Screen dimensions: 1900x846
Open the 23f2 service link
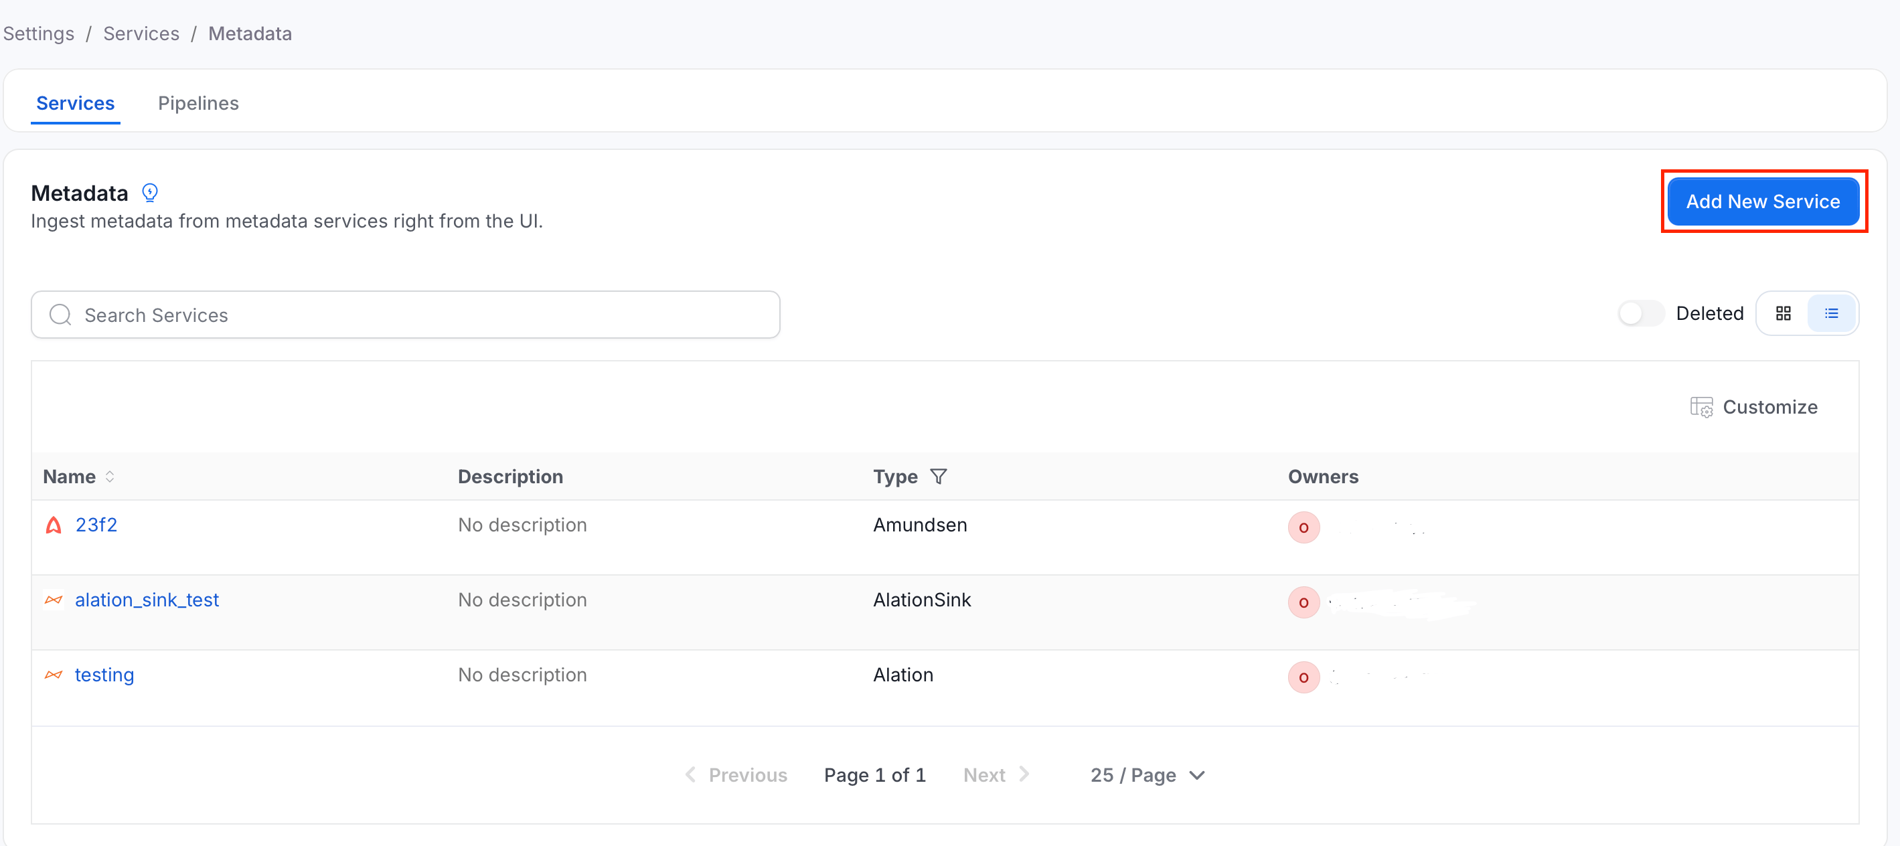point(96,525)
